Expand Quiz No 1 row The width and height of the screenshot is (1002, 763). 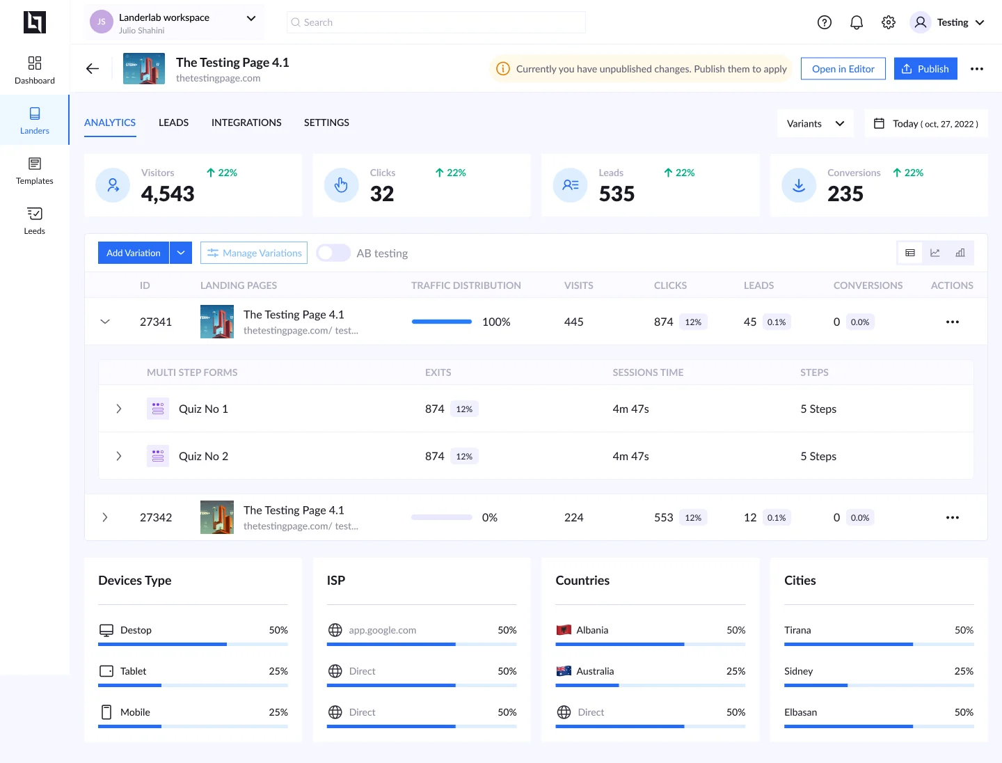(119, 409)
